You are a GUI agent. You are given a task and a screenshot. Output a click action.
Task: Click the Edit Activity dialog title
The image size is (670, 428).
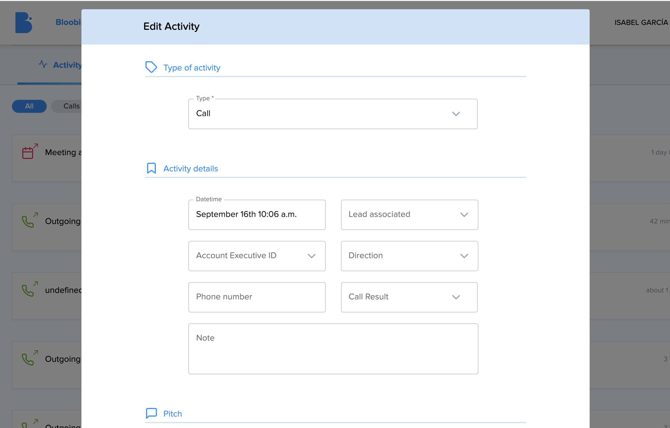[x=171, y=26]
